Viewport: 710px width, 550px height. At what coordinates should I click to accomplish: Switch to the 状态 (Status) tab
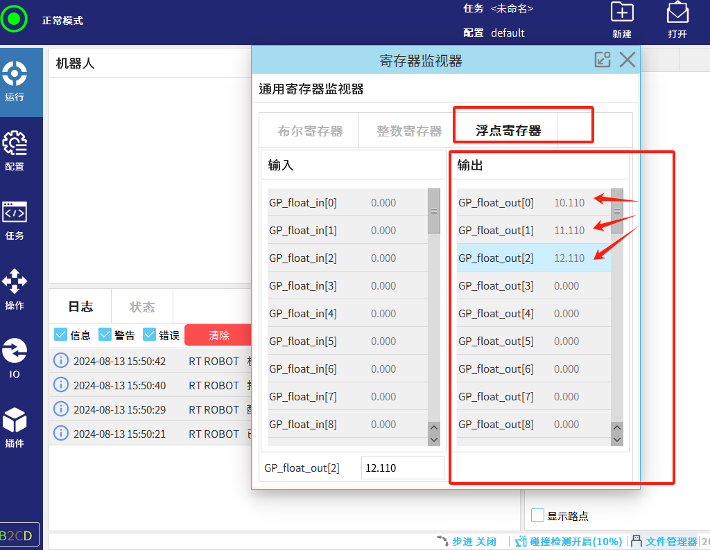click(x=142, y=307)
